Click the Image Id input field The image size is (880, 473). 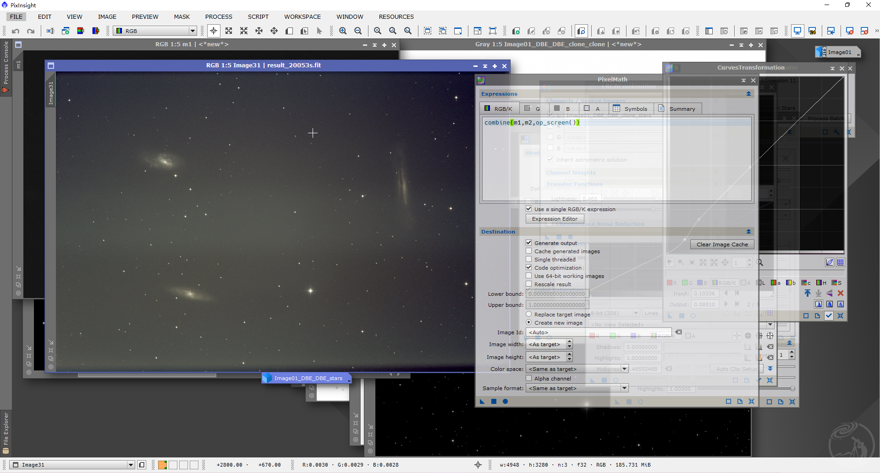coord(599,332)
